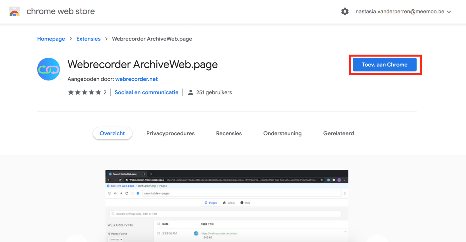Select the Overzicht tab
The height and width of the screenshot is (242, 466).
[x=112, y=134]
